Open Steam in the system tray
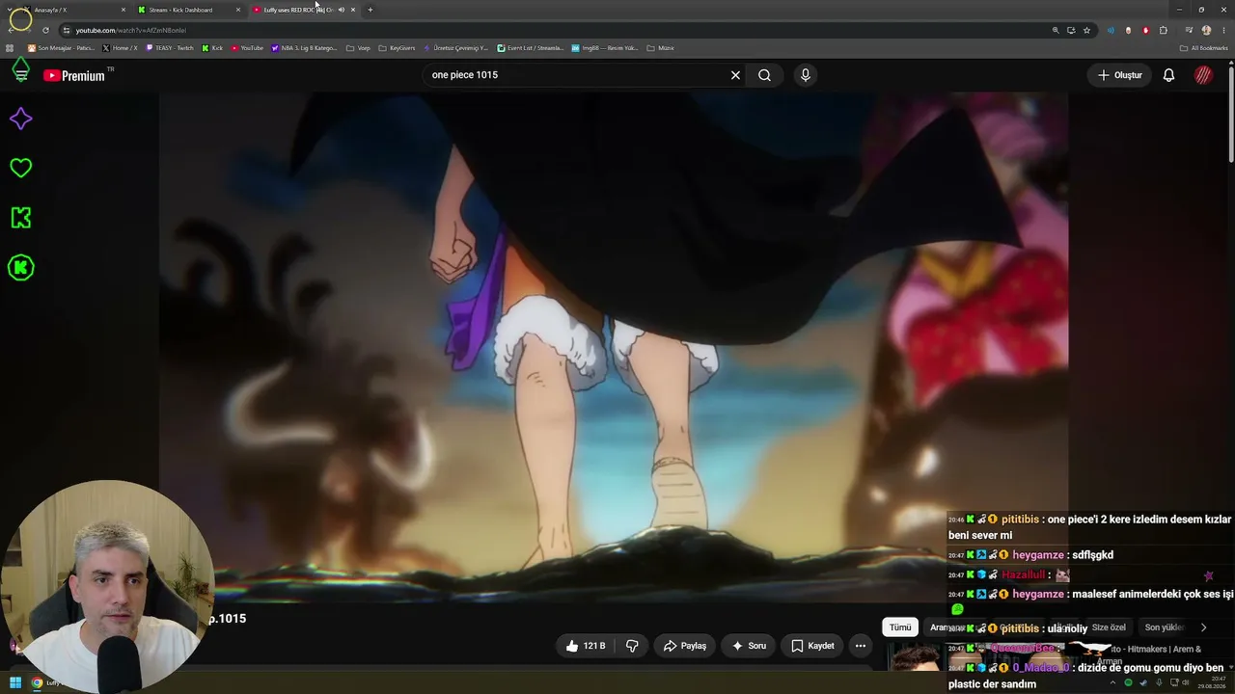The width and height of the screenshot is (1235, 694). pos(1143,682)
